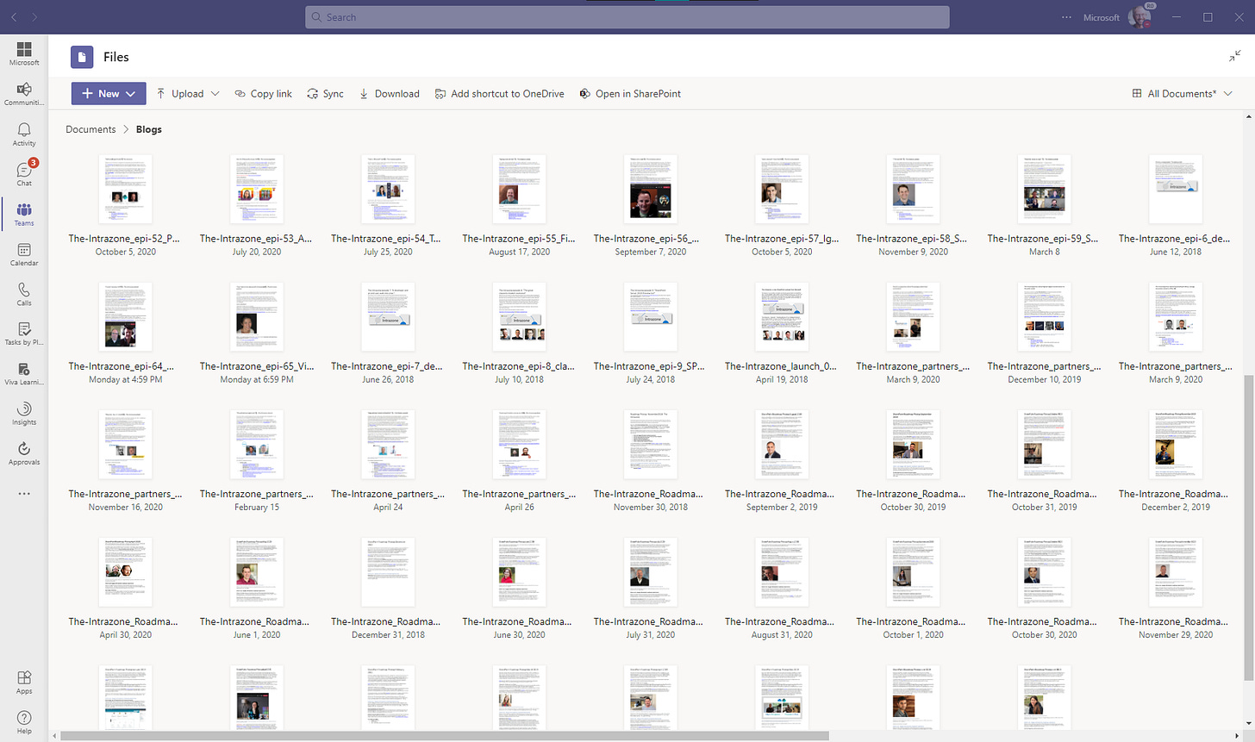Open Intrazone_Roadmap file dated December 2, 2019

[x=1176, y=445]
